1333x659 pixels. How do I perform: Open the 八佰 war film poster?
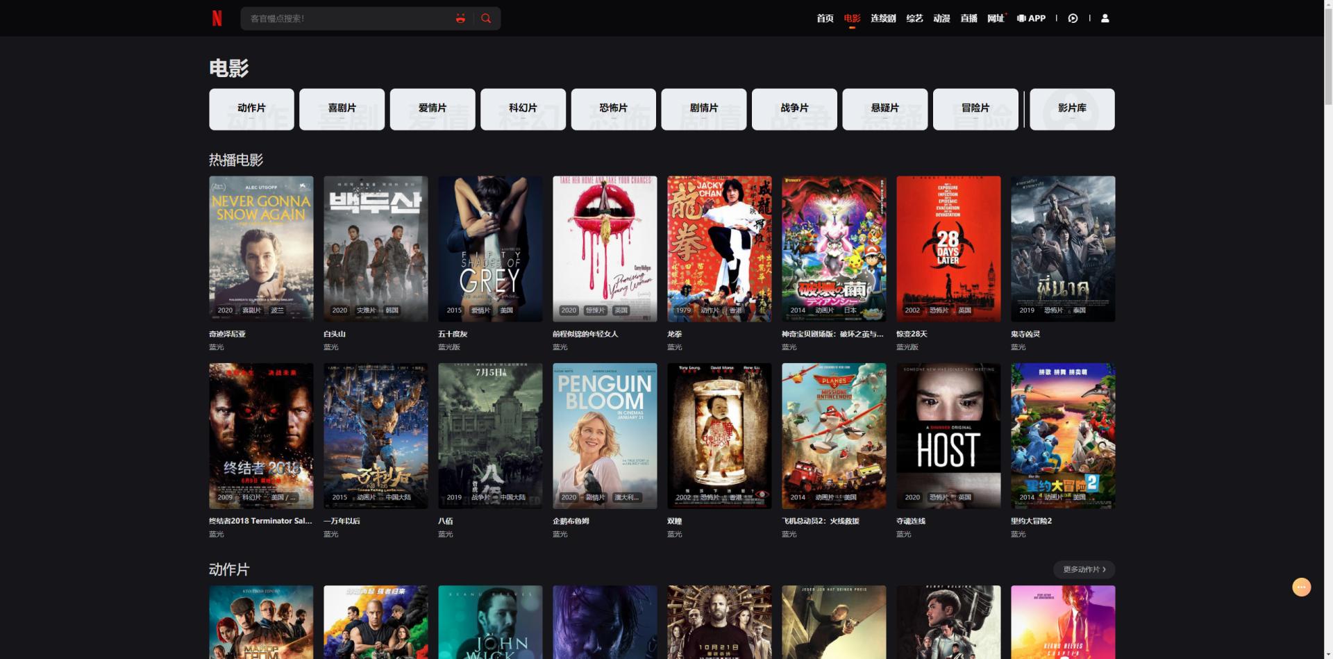(490, 436)
